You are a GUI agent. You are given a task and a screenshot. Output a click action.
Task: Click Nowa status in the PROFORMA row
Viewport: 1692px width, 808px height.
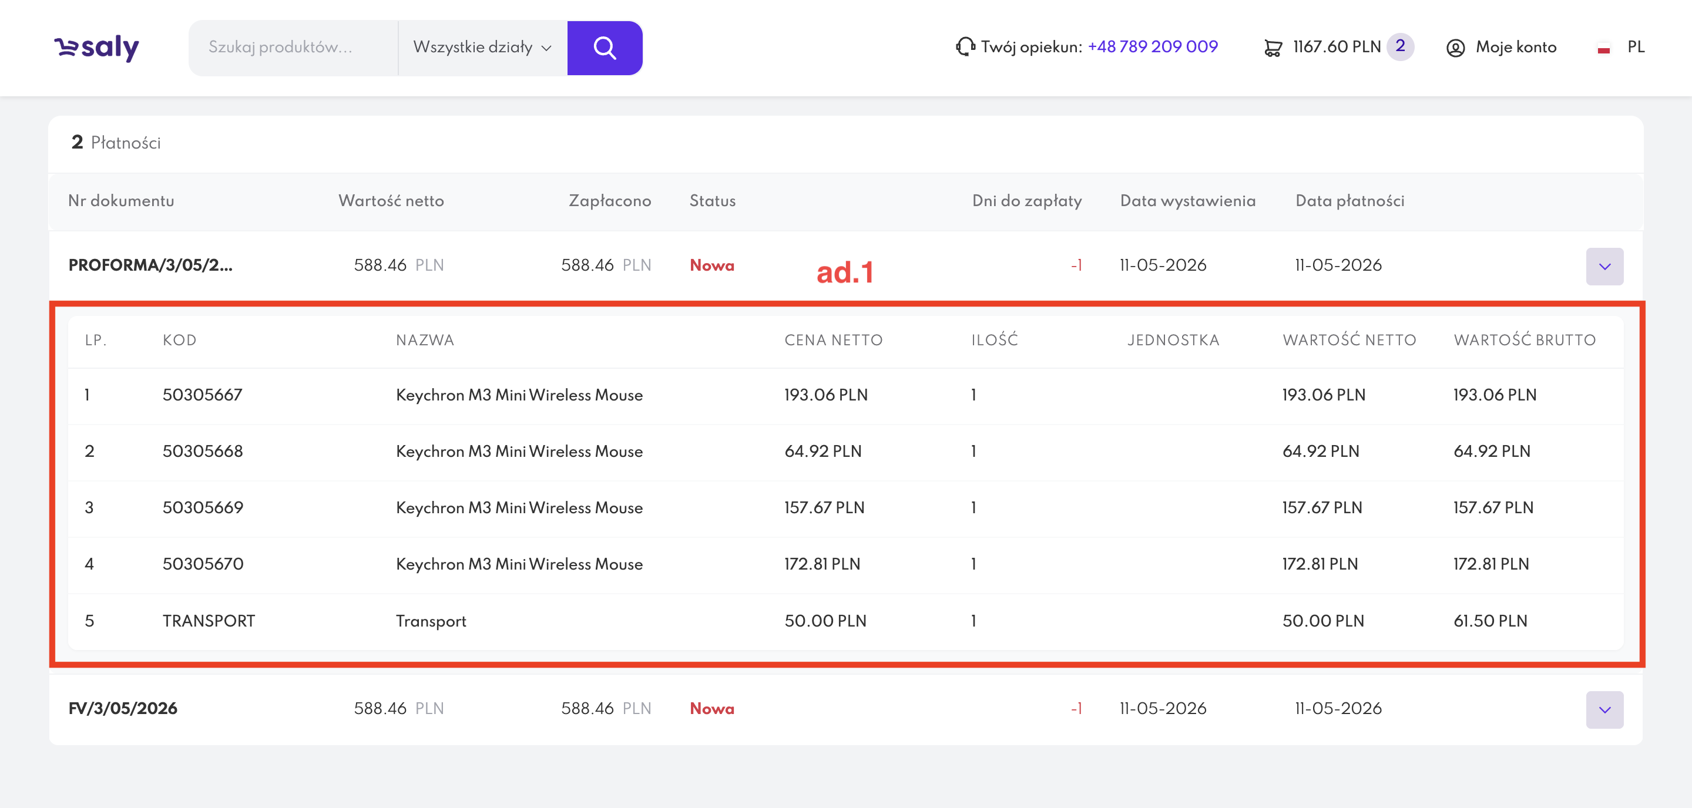point(712,265)
